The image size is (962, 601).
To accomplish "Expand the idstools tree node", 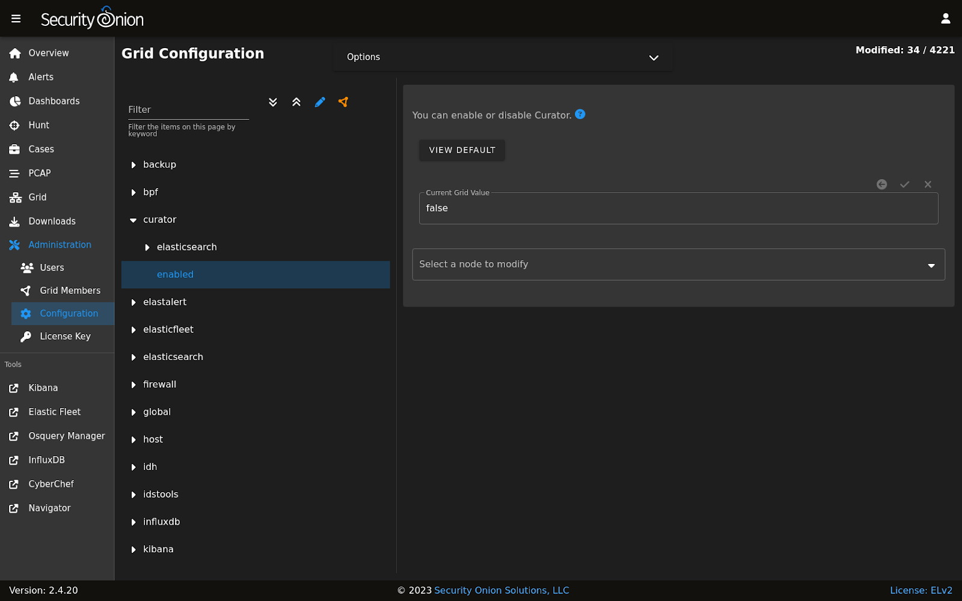I will [133, 495].
